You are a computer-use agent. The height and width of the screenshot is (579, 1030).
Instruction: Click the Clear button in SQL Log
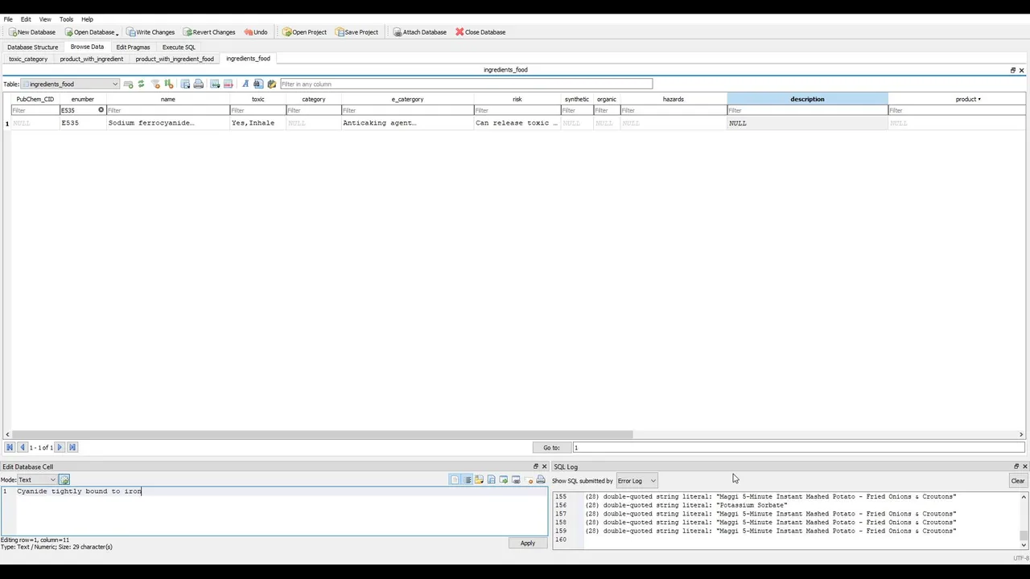1017,481
